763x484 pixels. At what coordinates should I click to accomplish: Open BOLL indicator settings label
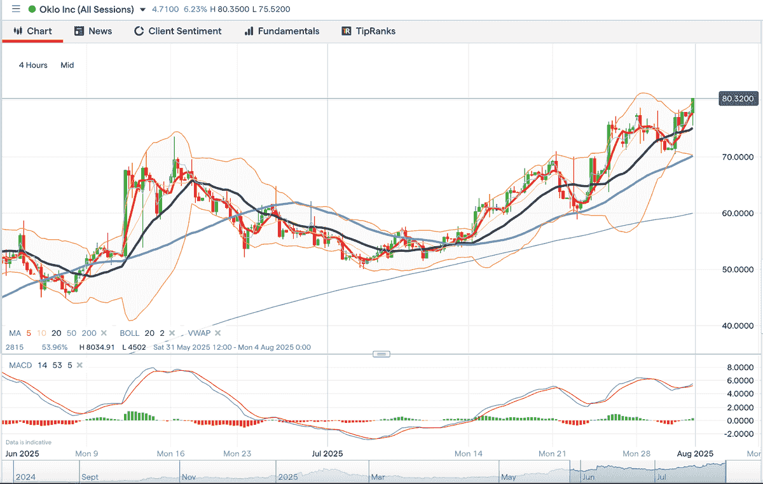pos(129,333)
